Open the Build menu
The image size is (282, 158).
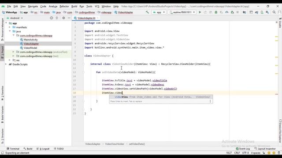pos(74,6)
